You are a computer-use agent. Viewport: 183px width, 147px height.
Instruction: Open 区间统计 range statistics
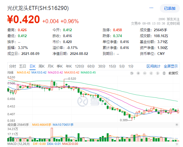[153, 66]
